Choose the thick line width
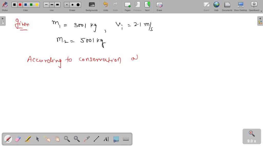This screenshot has height=148, width=263. point(58,5)
